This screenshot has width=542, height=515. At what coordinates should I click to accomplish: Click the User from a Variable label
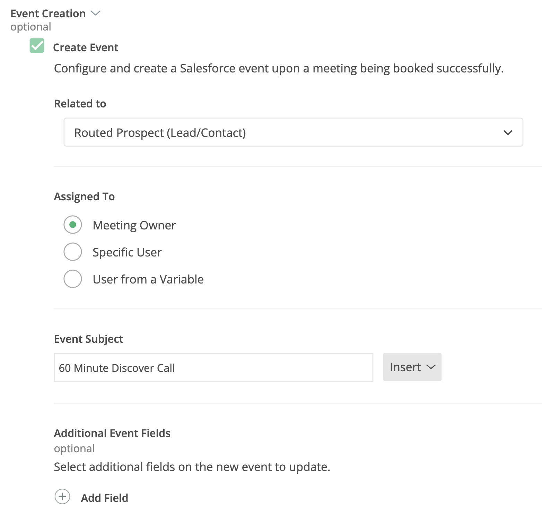[x=148, y=279]
